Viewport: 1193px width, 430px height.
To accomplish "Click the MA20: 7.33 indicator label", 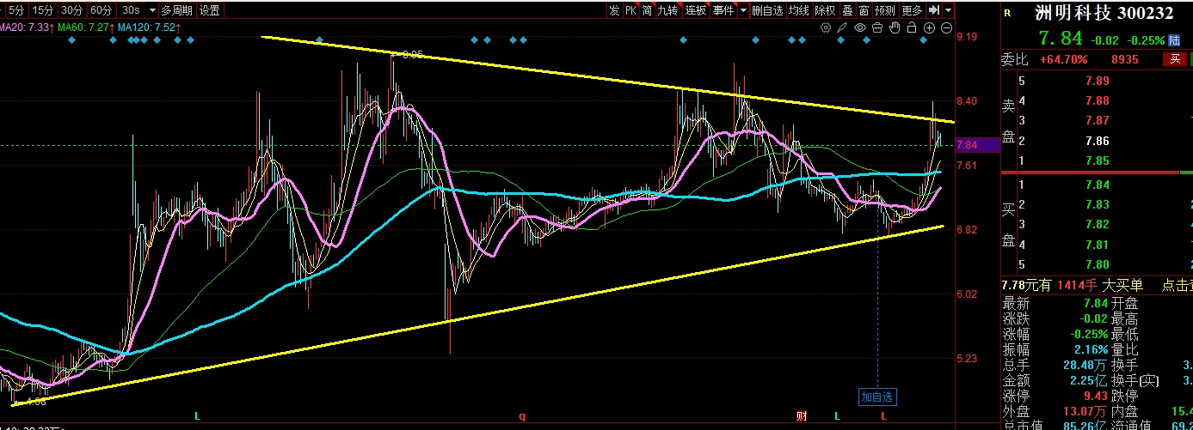I will tap(26, 27).
